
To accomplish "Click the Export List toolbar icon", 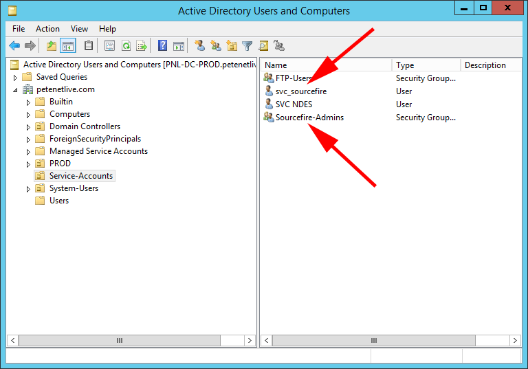I will (x=142, y=45).
